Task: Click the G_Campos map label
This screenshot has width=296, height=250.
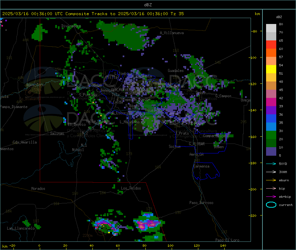Action: click(223, 96)
